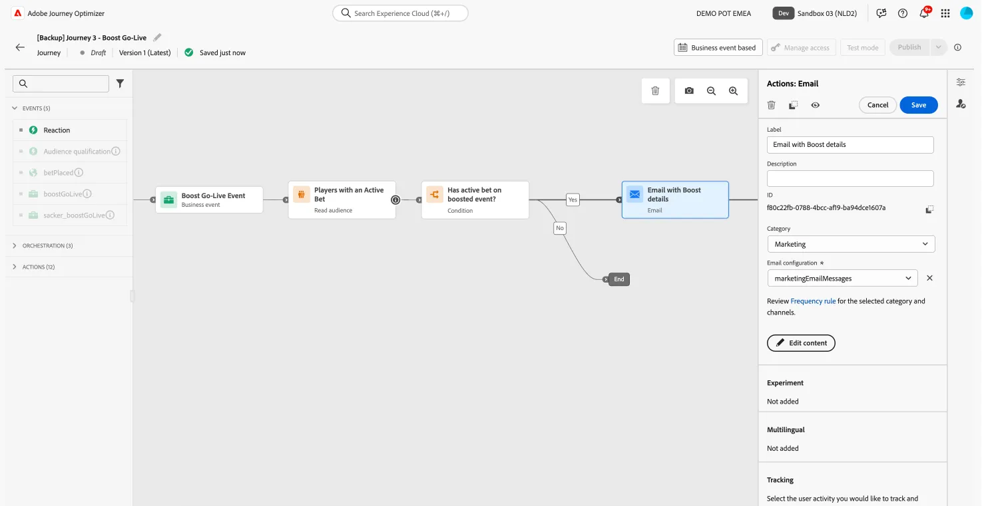Click the Edit content button
This screenshot has width=982, height=506.
(x=801, y=343)
